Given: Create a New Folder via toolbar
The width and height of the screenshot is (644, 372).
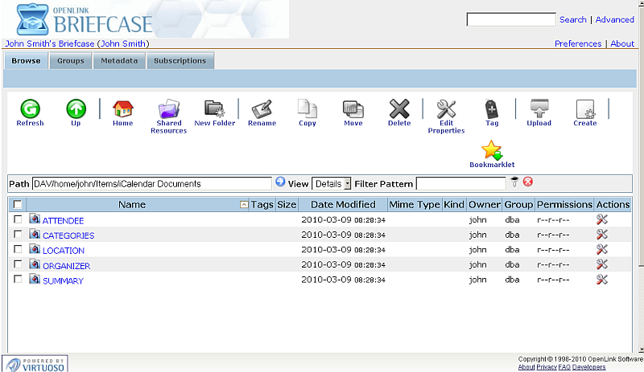Looking at the screenshot, I should (214, 109).
